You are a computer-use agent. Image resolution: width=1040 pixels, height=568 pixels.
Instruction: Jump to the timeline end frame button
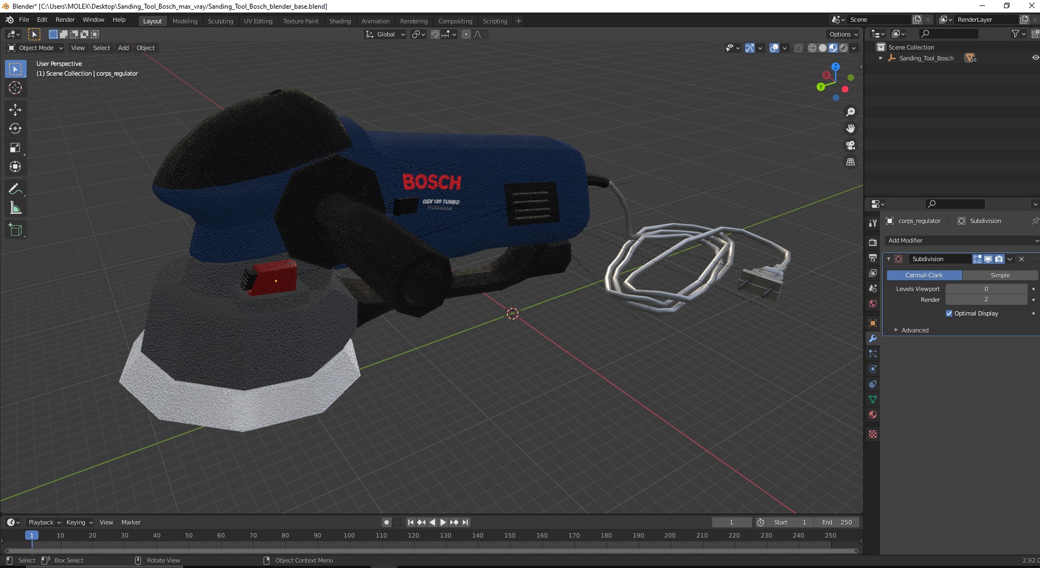pyautogui.click(x=465, y=522)
